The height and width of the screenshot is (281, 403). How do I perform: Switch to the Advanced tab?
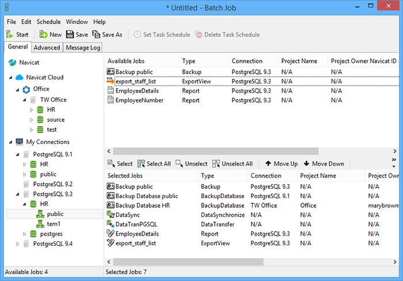tap(47, 48)
